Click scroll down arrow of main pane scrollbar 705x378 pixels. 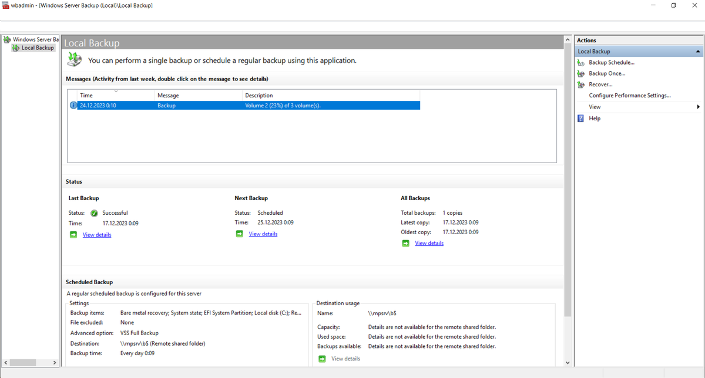pyautogui.click(x=567, y=363)
